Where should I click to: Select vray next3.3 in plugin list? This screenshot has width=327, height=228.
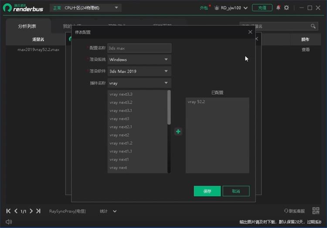click(x=121, y=94)
